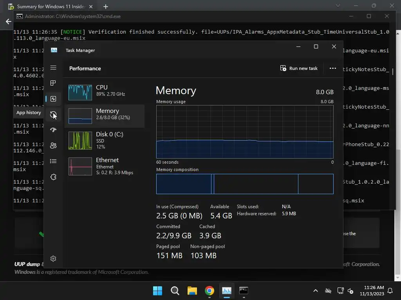Open the App history page
Image resolution: width=401 pixels, height=300 pixels.
pyautogui.click(x=53, y=114)
